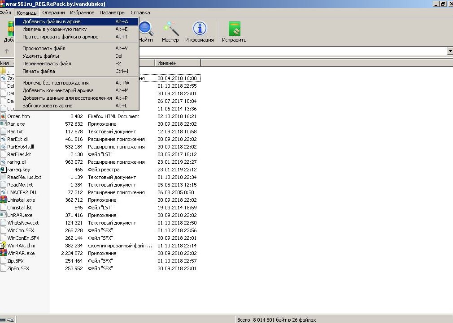Image resolution: width=453 pixels, height=323 pixels.
Task: Select the WinConEn.SFX file name
Action: [23, 238]
